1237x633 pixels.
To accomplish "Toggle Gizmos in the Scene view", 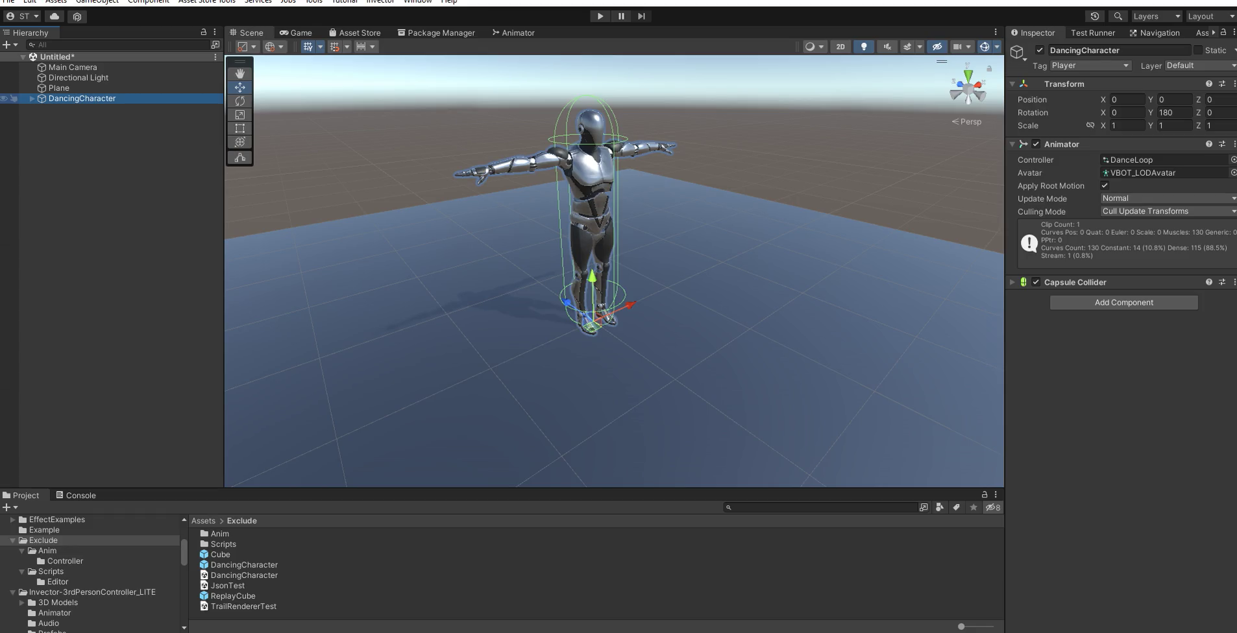I will [x=985, y=47].
